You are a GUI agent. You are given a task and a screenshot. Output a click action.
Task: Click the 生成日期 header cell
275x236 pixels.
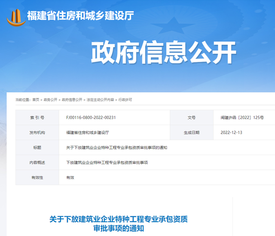click(x=191, y=132)
